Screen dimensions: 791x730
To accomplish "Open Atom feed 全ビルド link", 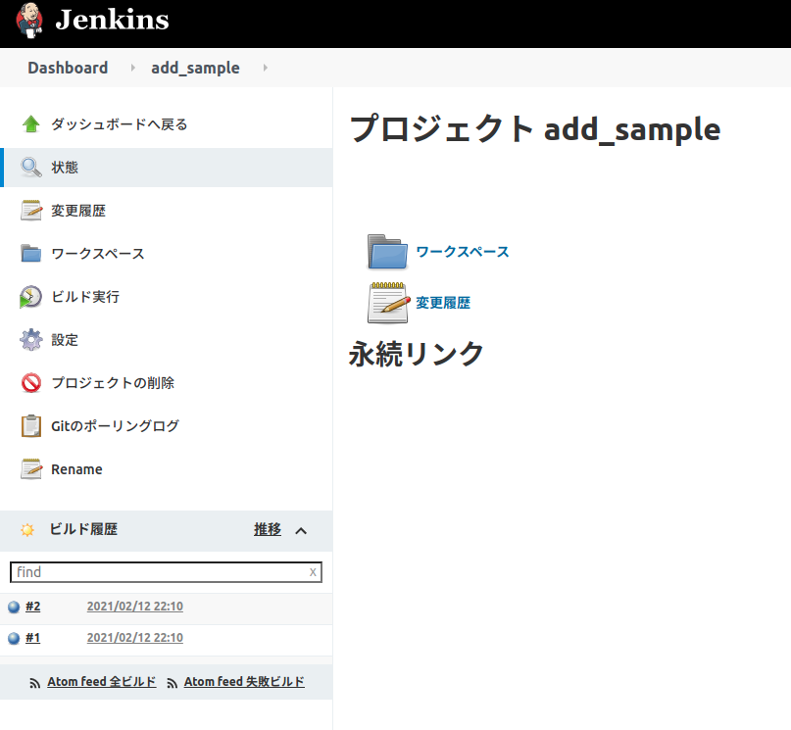I will pyautogui.click(x=101, y=682).
